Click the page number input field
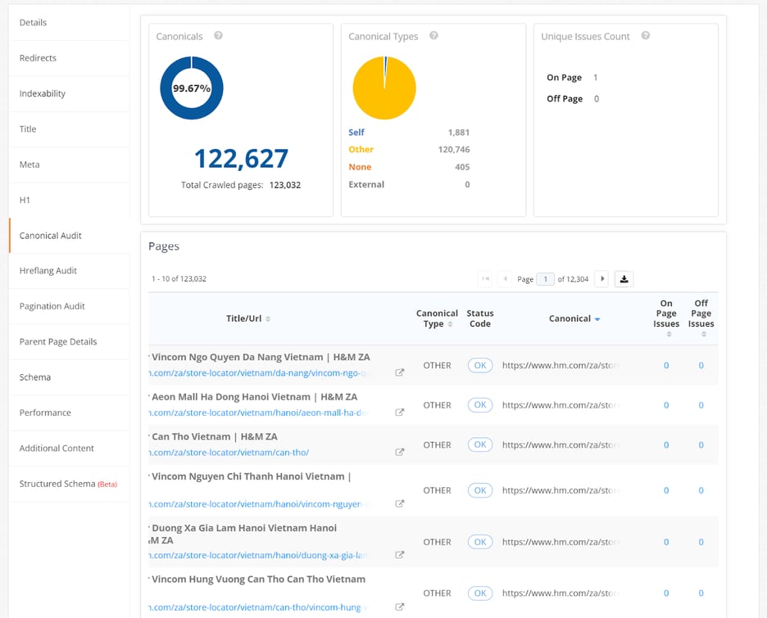This screenshot has width=767, height=618. click(544, 278)
